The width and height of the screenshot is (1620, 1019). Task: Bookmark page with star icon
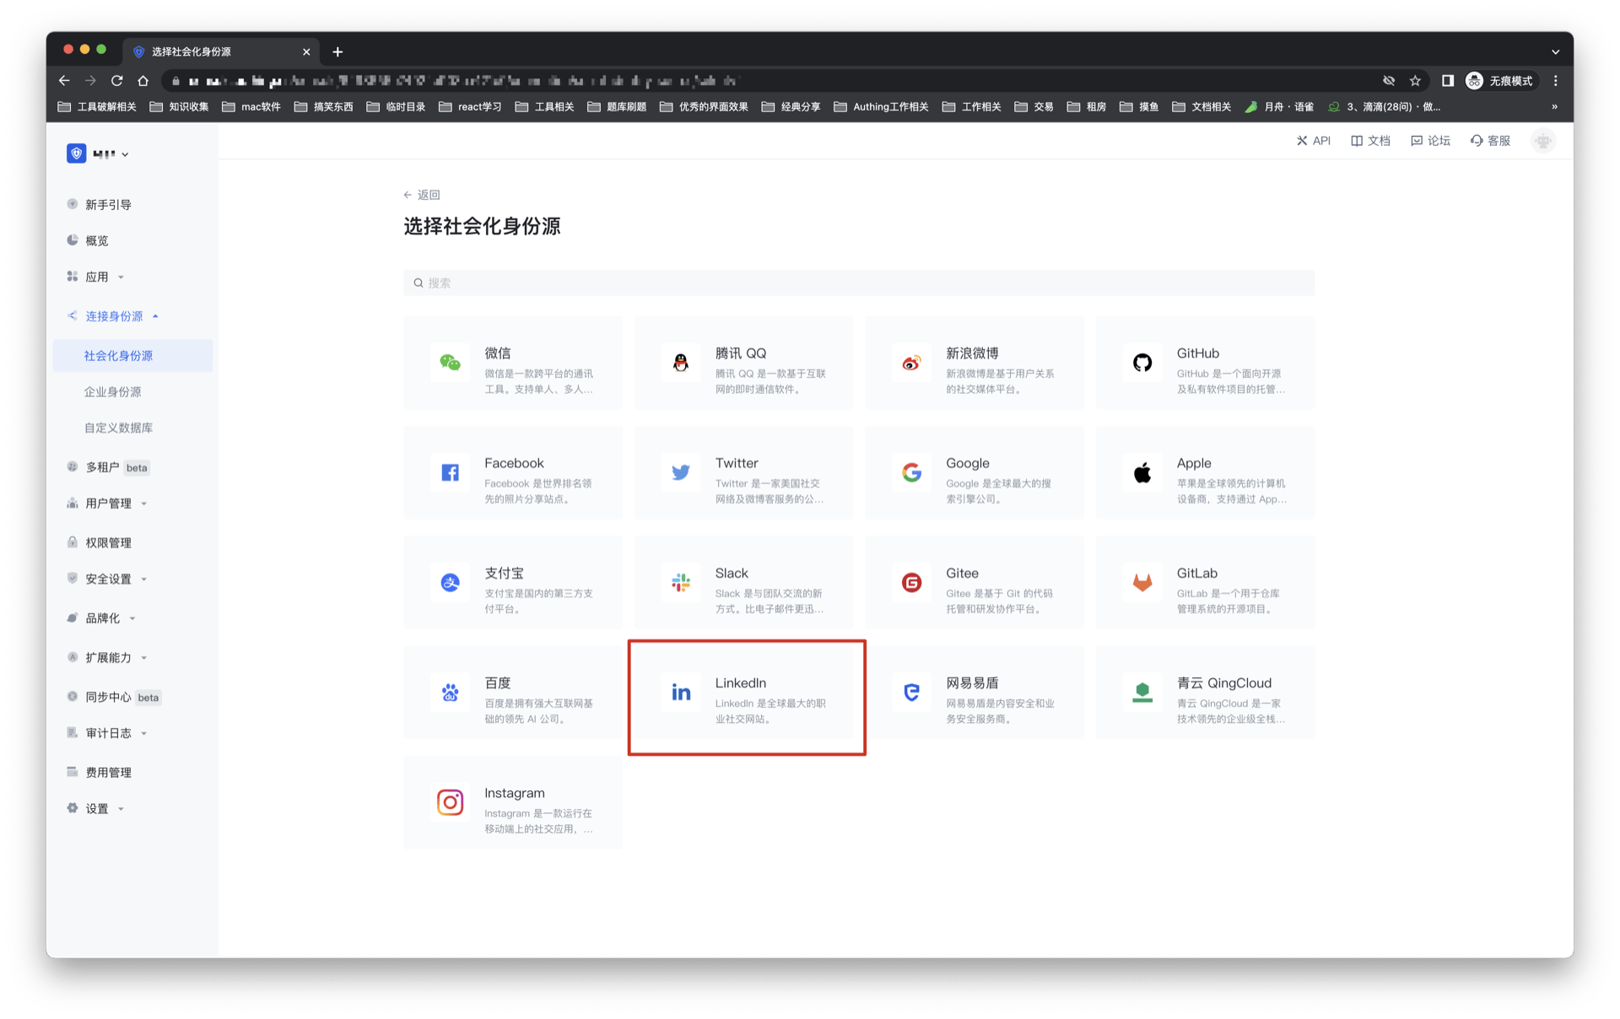tap(1415, 81)
